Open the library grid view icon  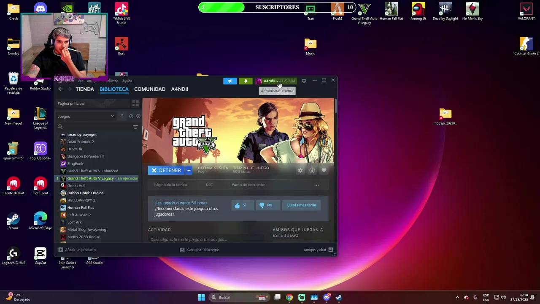pos(135,103)
